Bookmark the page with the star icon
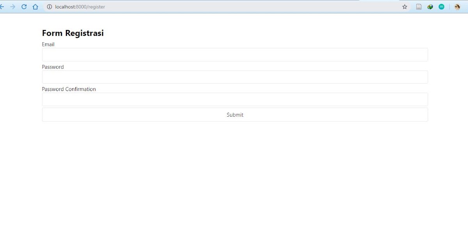 (404, 7)
